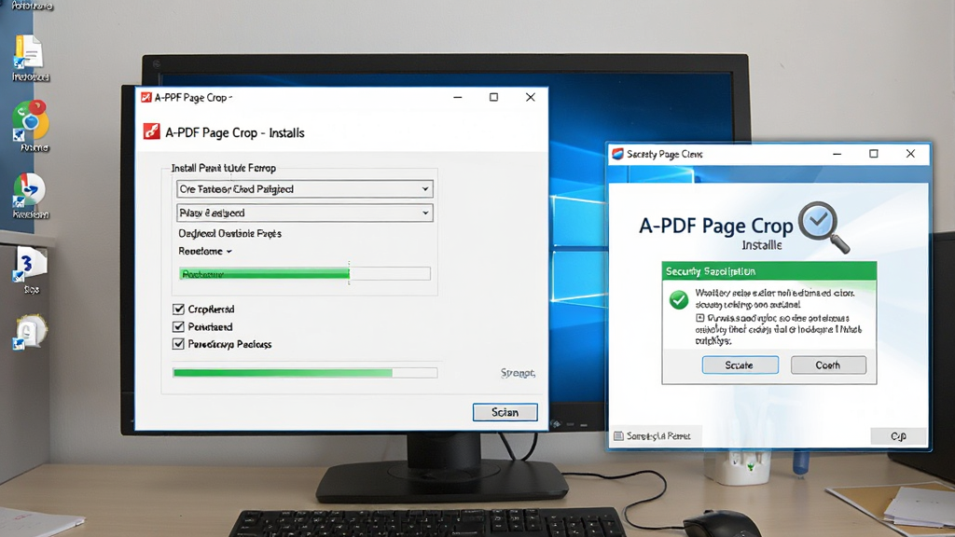This screenshot has width=955, height=537.
Task: Click the upper green progress bar
Action: (305, 274)
